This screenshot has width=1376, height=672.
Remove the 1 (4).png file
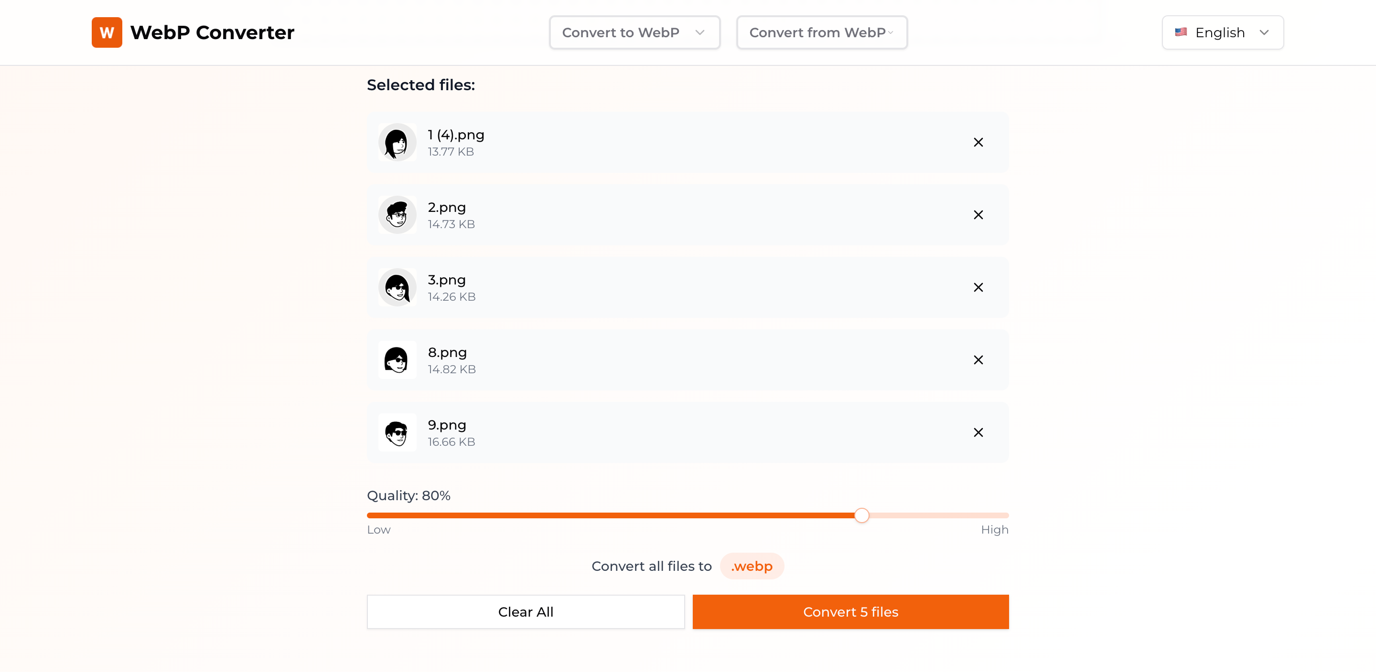pos(978,143)
